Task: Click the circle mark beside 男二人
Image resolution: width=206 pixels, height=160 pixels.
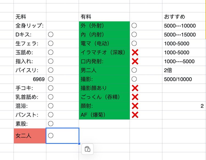Action: point(134,70)
